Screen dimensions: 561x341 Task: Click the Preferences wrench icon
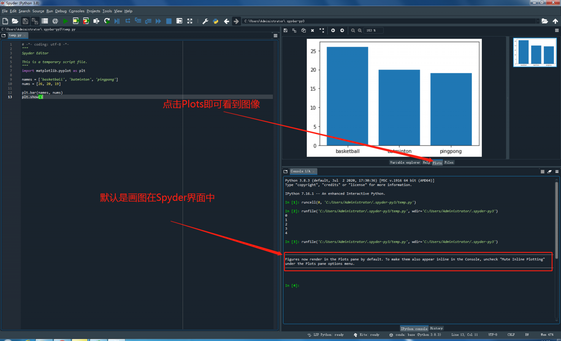point(205,21)
